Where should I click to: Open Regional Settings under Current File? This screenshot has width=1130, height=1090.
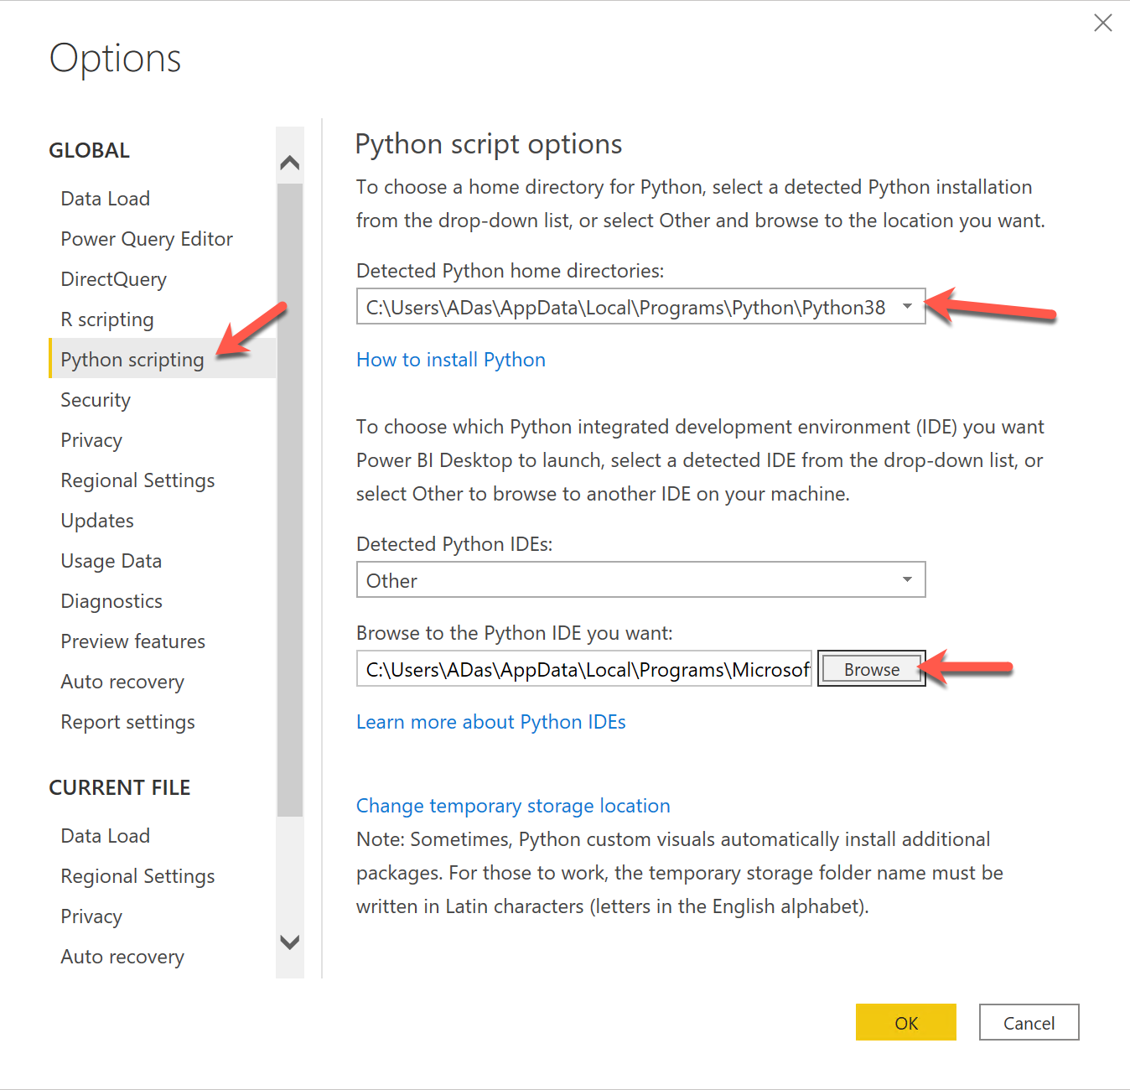(x=137, y=875)
